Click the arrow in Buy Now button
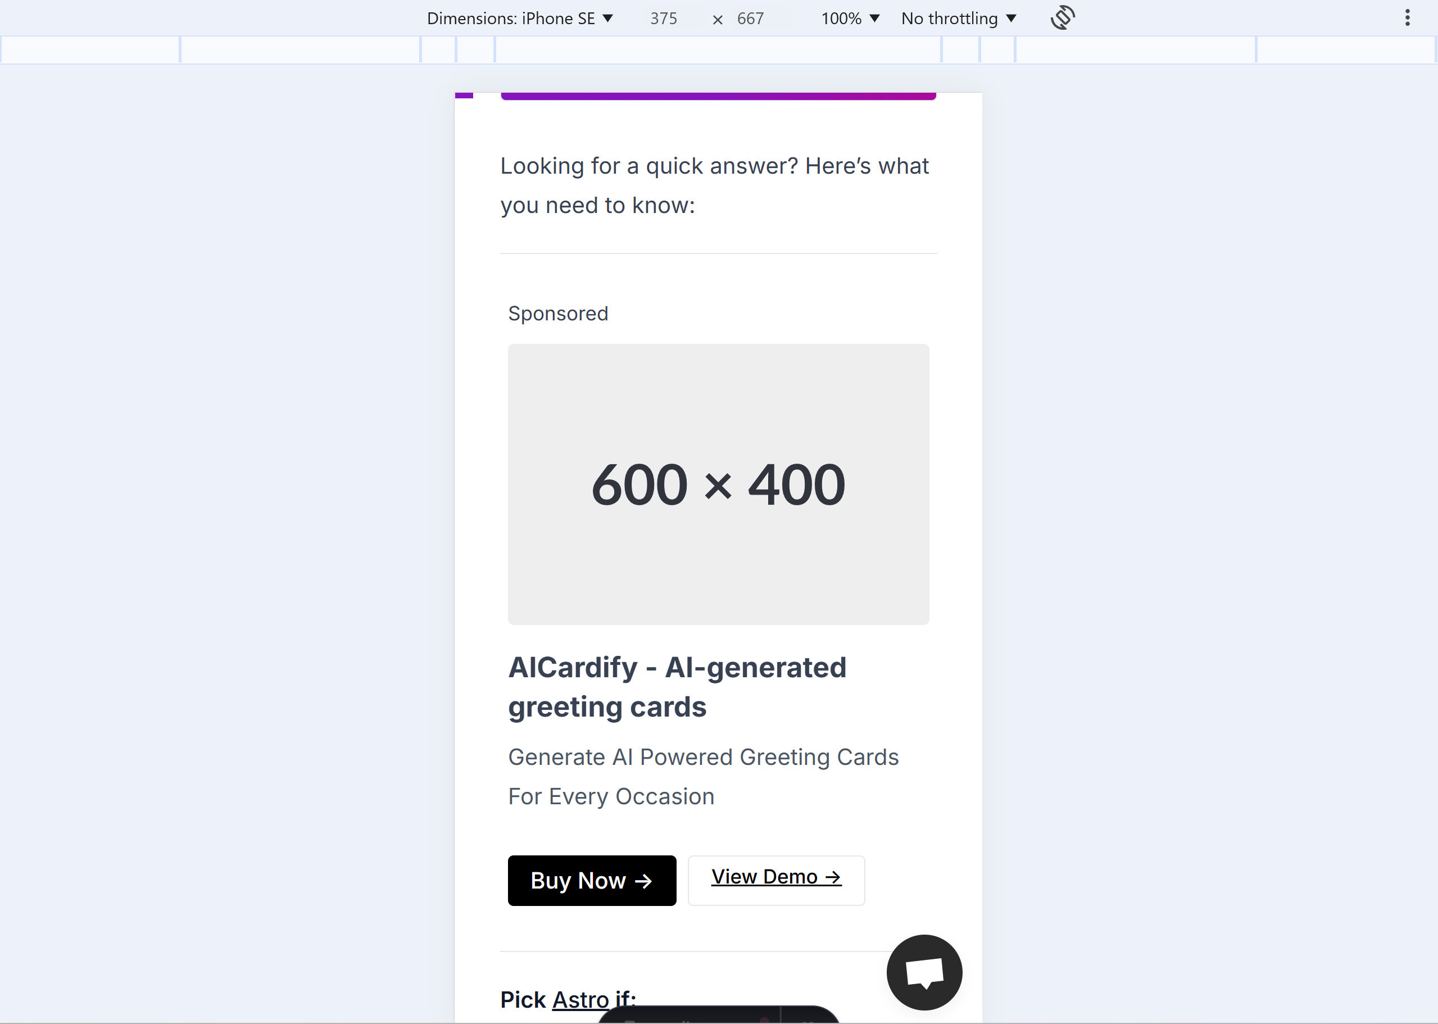1438x1024 pixels. [x=643, y=881]
